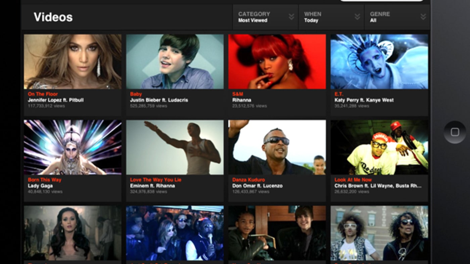470x264 pixels.
Task: Click the On The Floor title
Action: click(43, 94)
